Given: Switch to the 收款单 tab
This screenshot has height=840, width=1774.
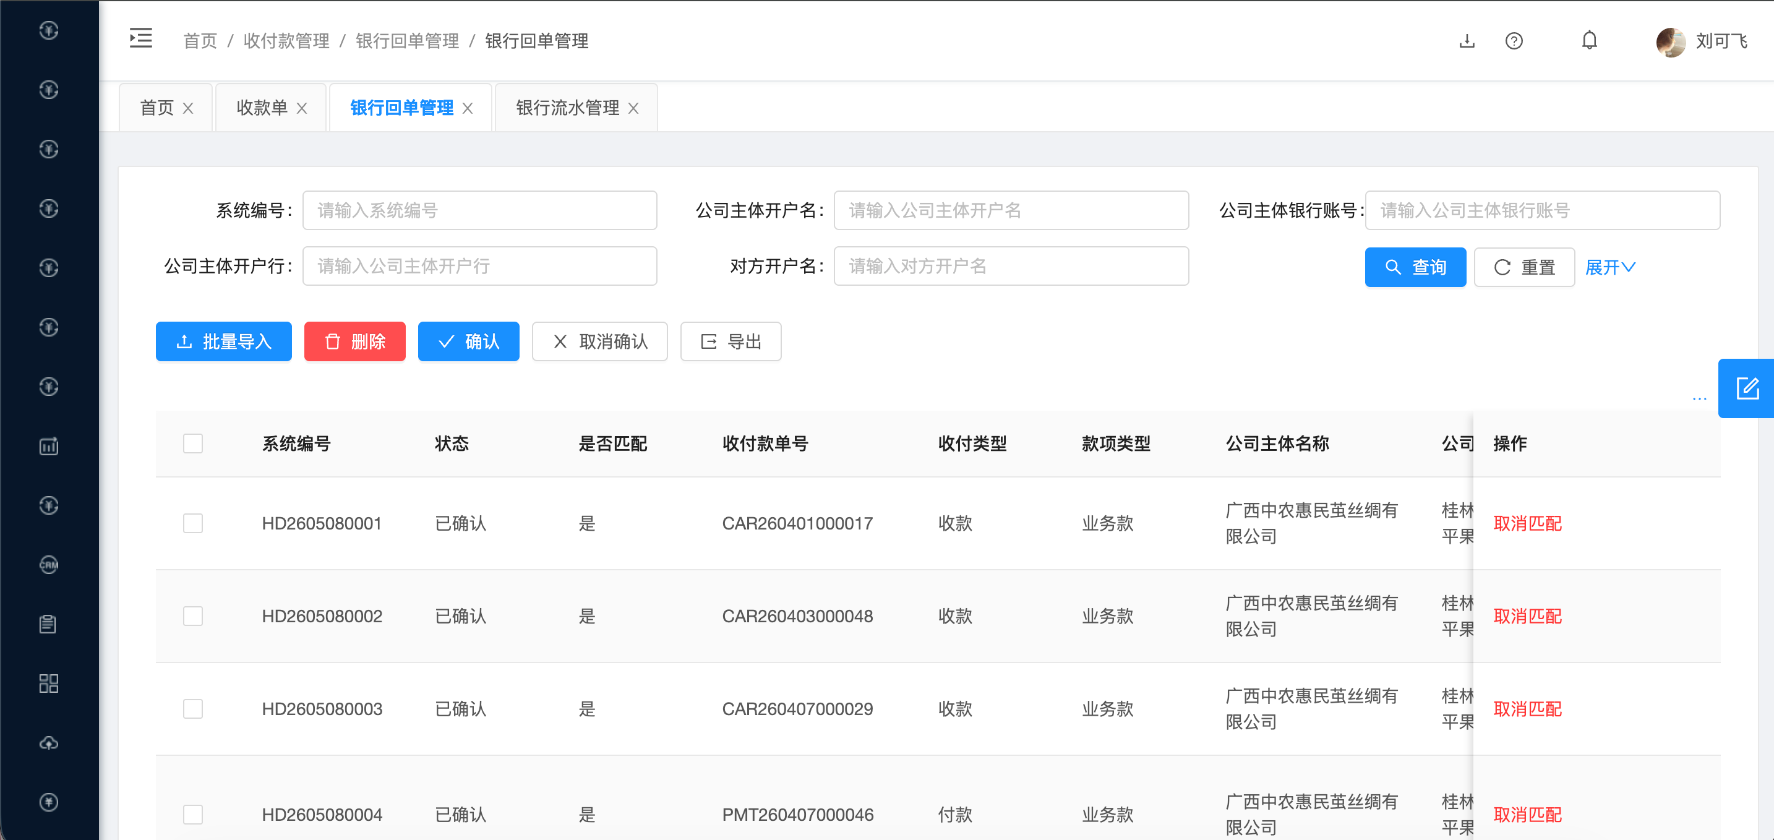Looking at the screenshot, I should [262, 108].
